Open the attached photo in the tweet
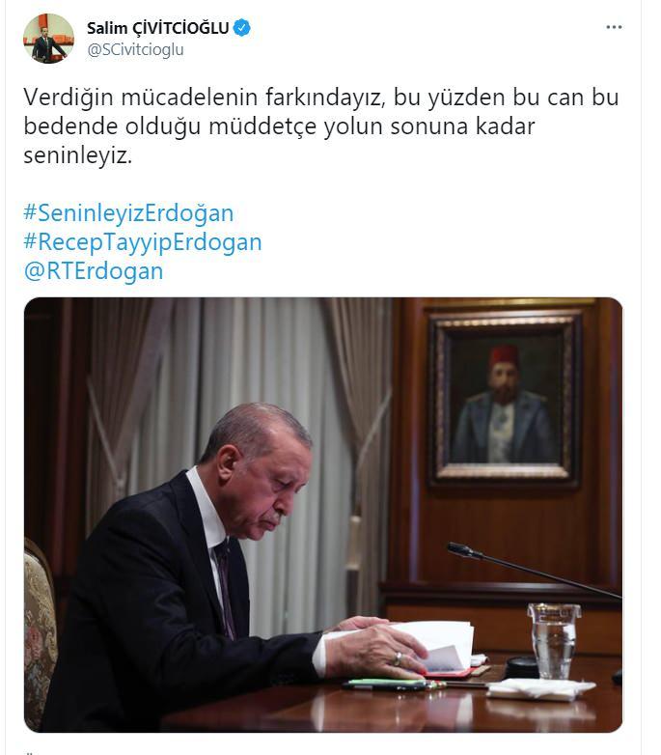This screenshot has width=661, height=755. pos(323,515)
